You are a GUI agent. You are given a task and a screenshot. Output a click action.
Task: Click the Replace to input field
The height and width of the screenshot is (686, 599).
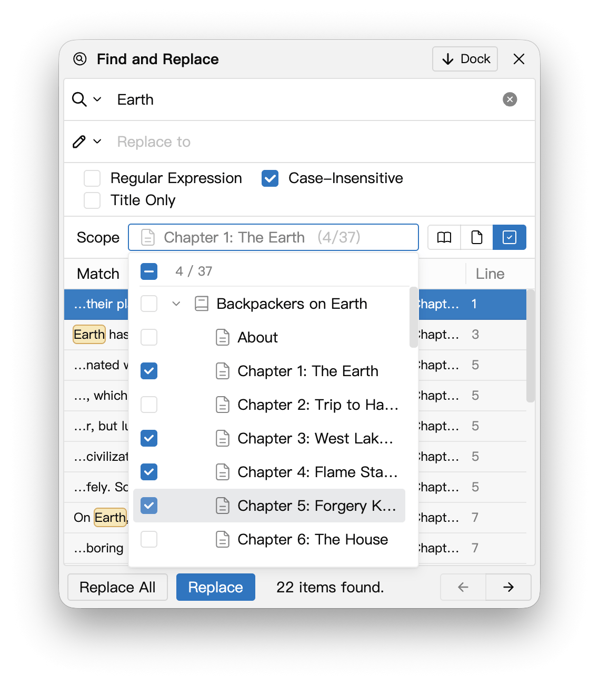305,142
